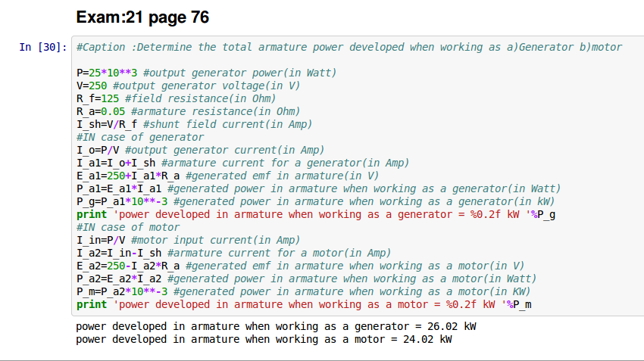Click the V=250 output voltage line
The width and height of the screenshot is (644, 361).
pyautogui.click(x=188, y=86)
